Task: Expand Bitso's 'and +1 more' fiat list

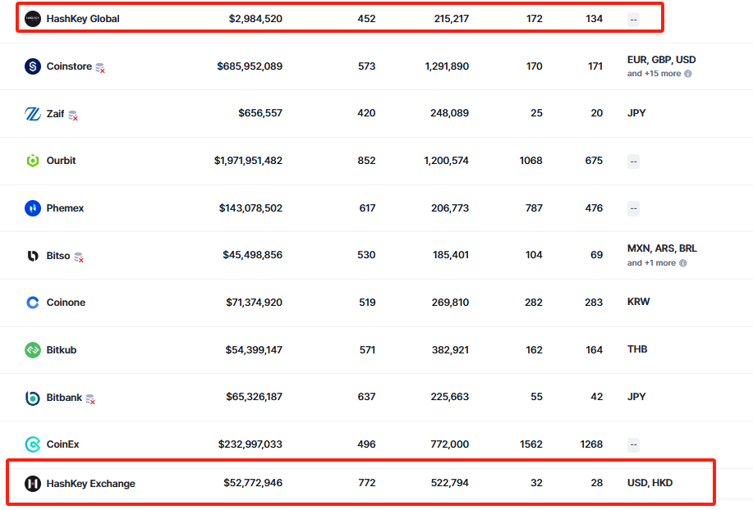Action: point(651,263)
